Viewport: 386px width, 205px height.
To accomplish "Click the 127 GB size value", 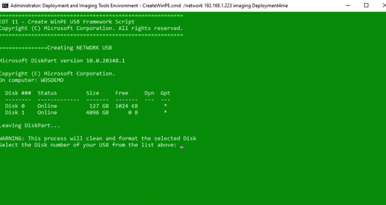I will (100, 106).
